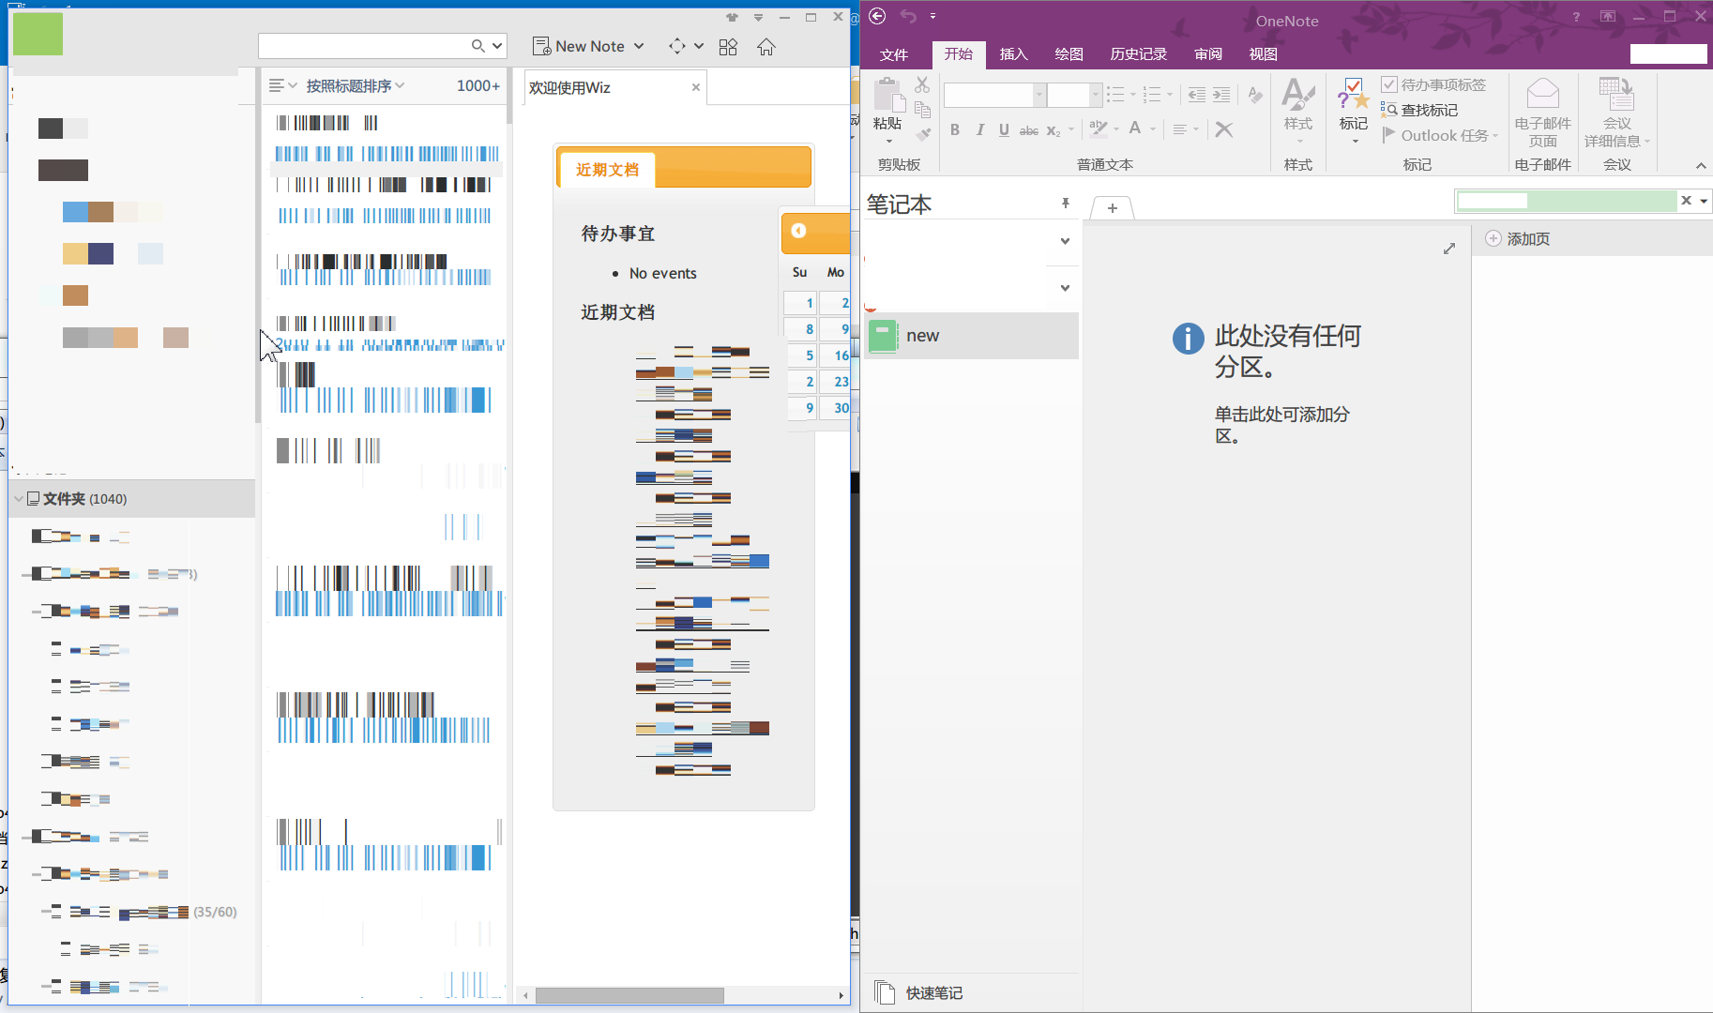Toggle bold formatting in OneNote
This screenshot has width=1713, height=1013.
pyautogui.click(x=955, y=129)
